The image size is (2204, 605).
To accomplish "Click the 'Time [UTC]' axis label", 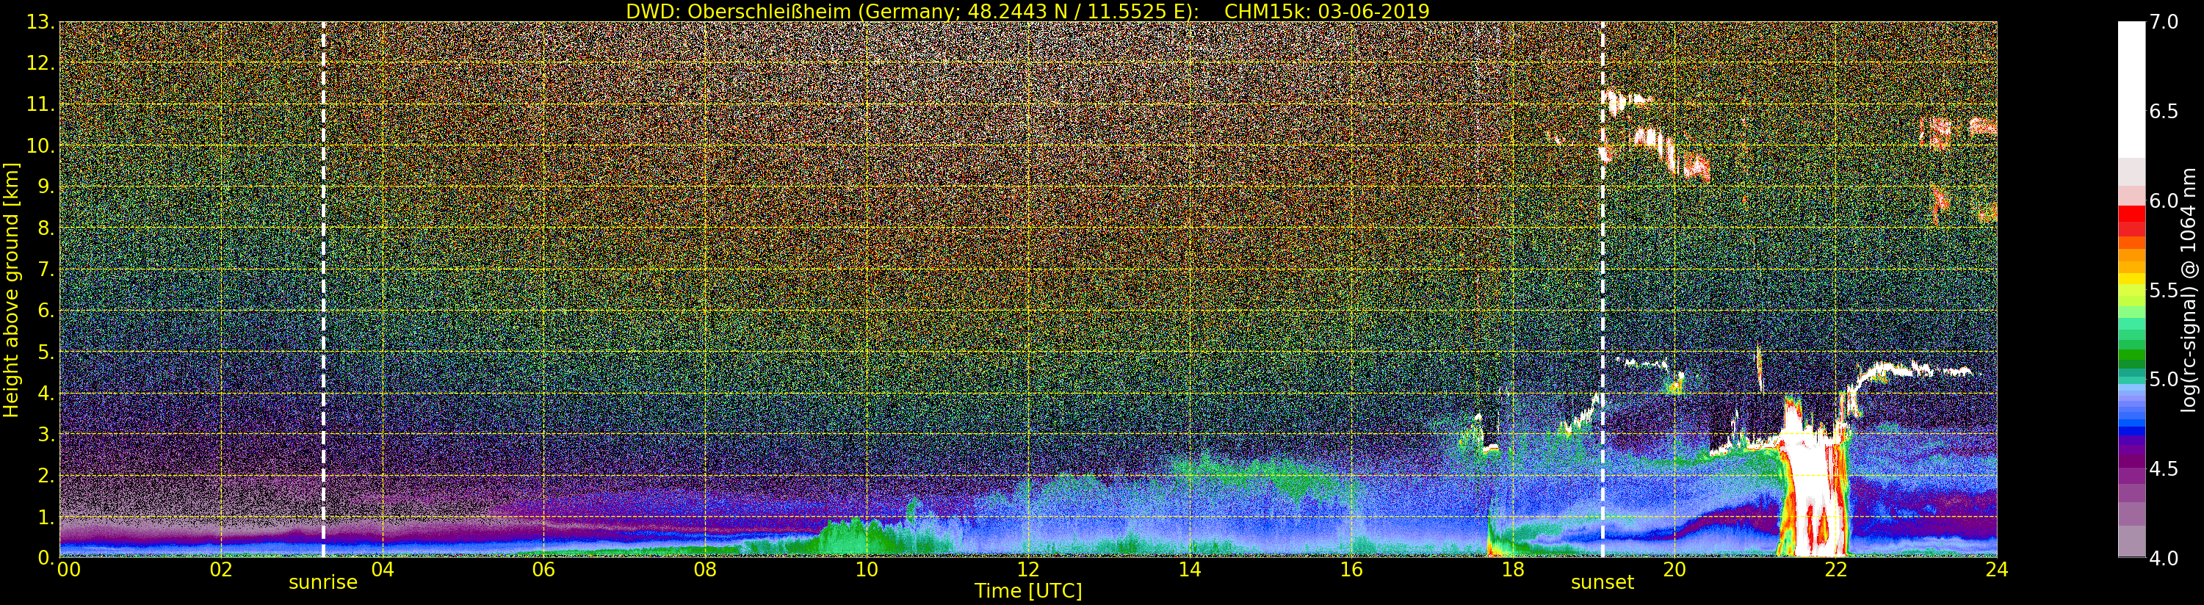I will [1027, 591].
